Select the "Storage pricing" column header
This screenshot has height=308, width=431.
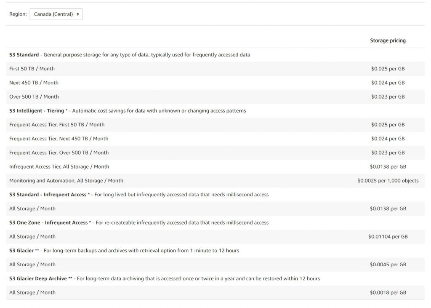point(388,40)
